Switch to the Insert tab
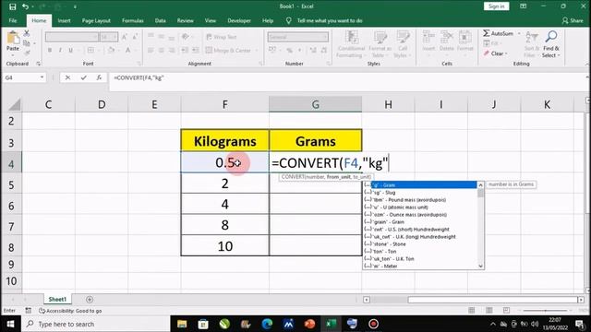The width and height of the screenshot is (591, 332). coord(64,20)
